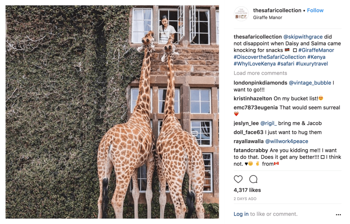Image resolution: width=350 pixels, height=224 pixels.
Task: Open the #WhyILoveKenya hashtag
Action: tap(255, 64)
